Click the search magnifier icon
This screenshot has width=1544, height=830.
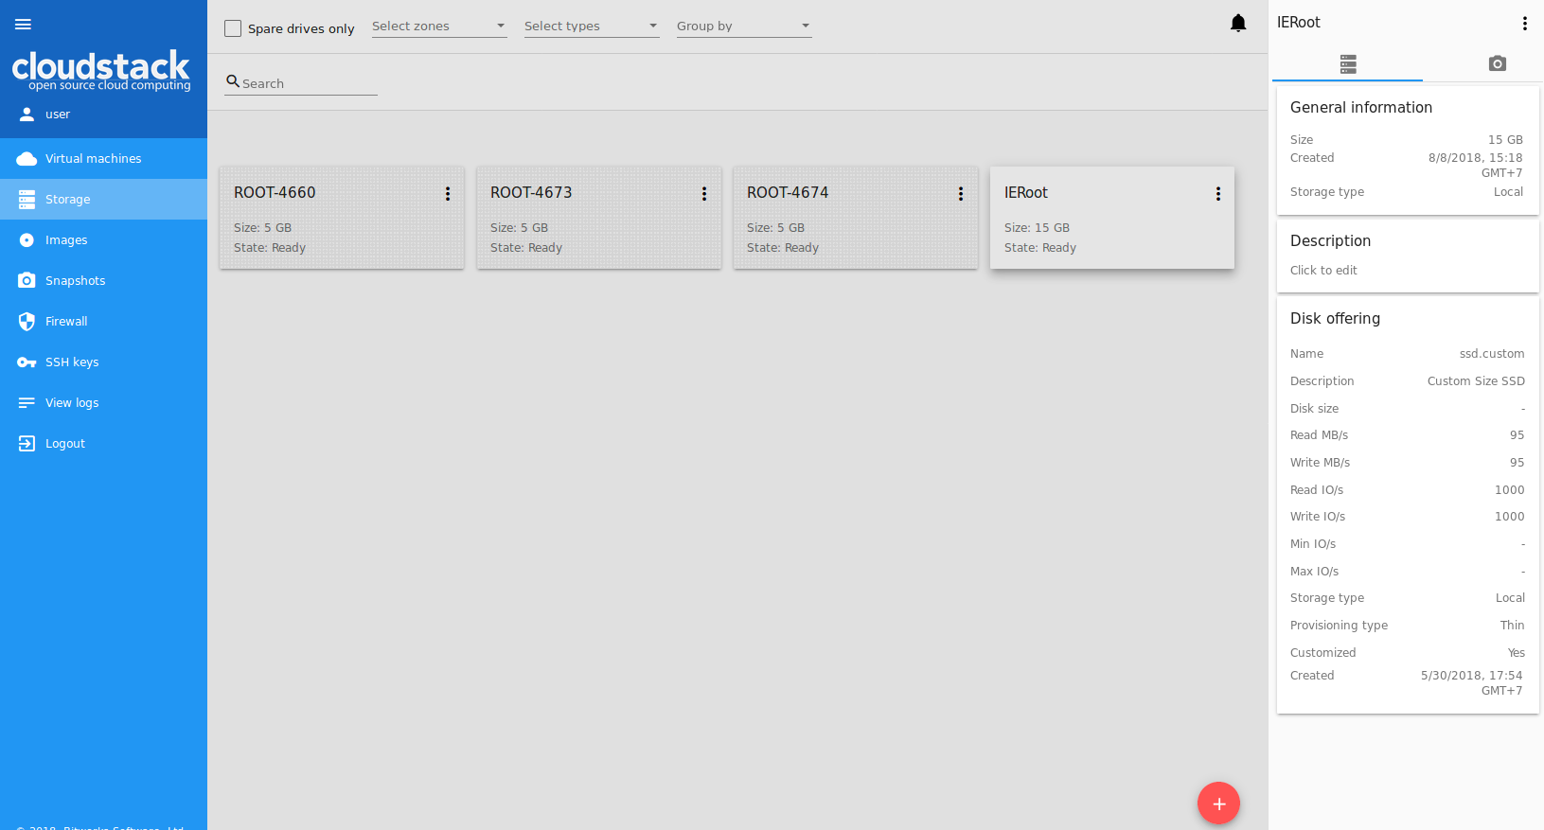(x=233, y=81)
